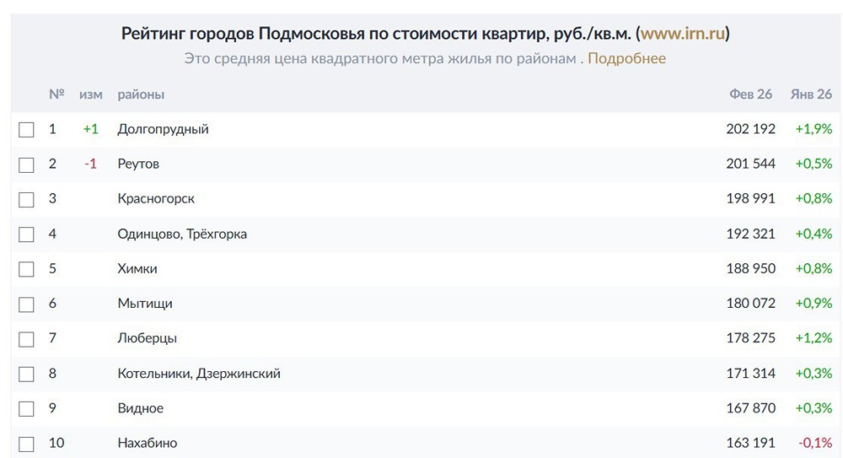Check the box for Долгопрудный row
This screenshot has width=843, height=458.
26,130
